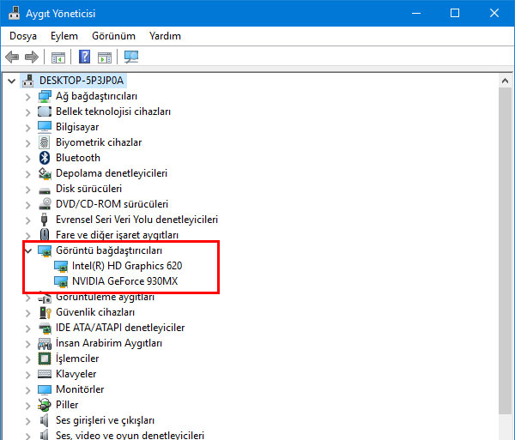Click the fingerprint icon for Biyometrik cihazlar
The height and width of the screenshot is (440, 515).
(x=45, y=142)
